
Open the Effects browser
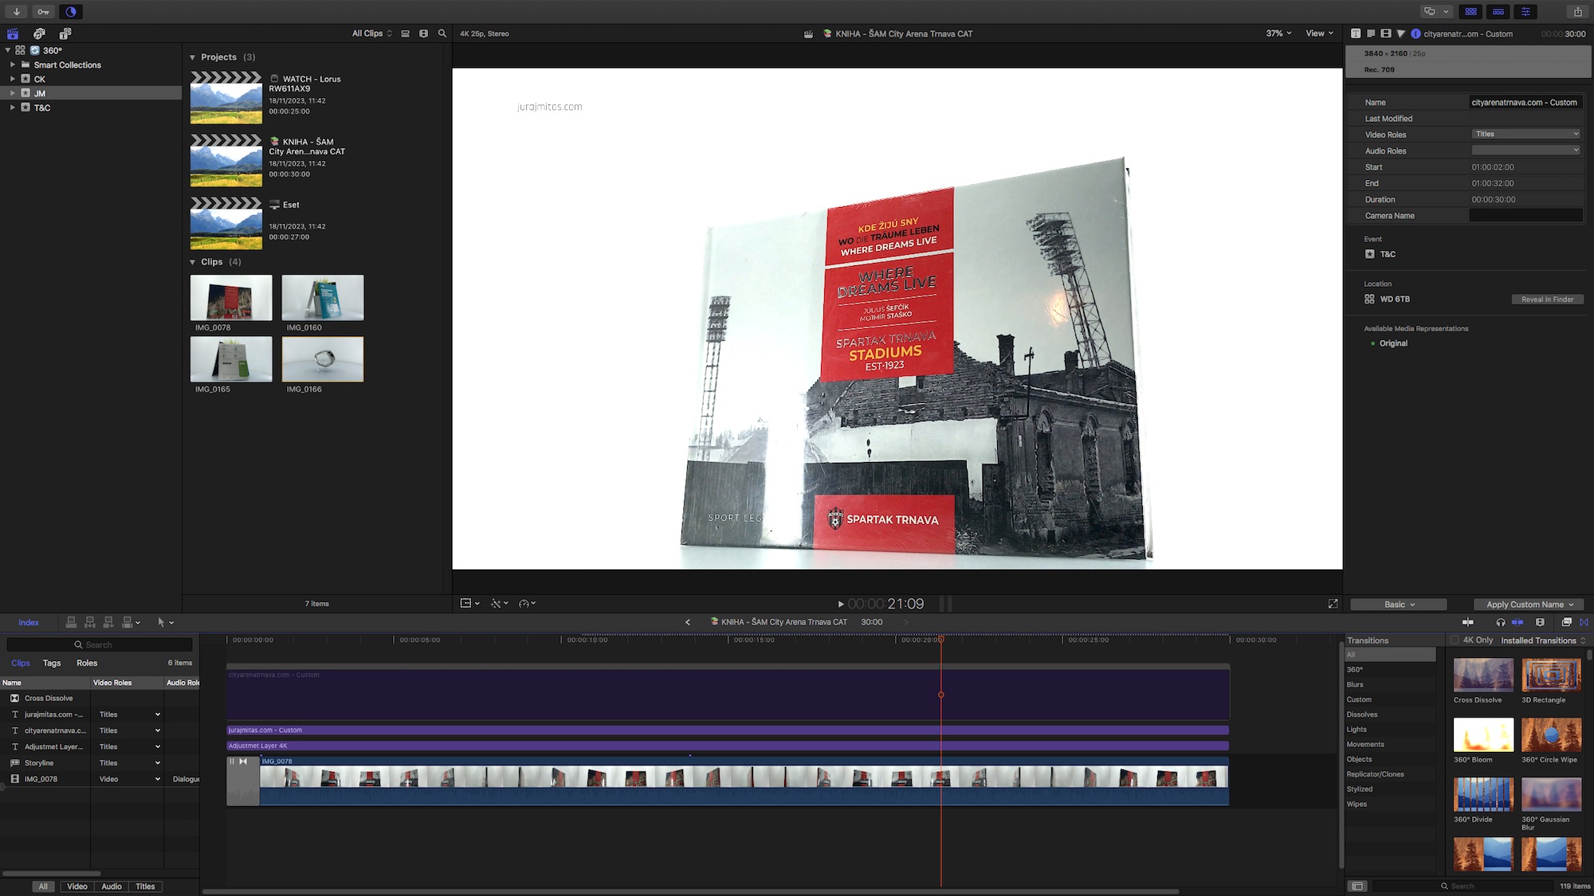pyautogui.click(x=1566, y=622)
